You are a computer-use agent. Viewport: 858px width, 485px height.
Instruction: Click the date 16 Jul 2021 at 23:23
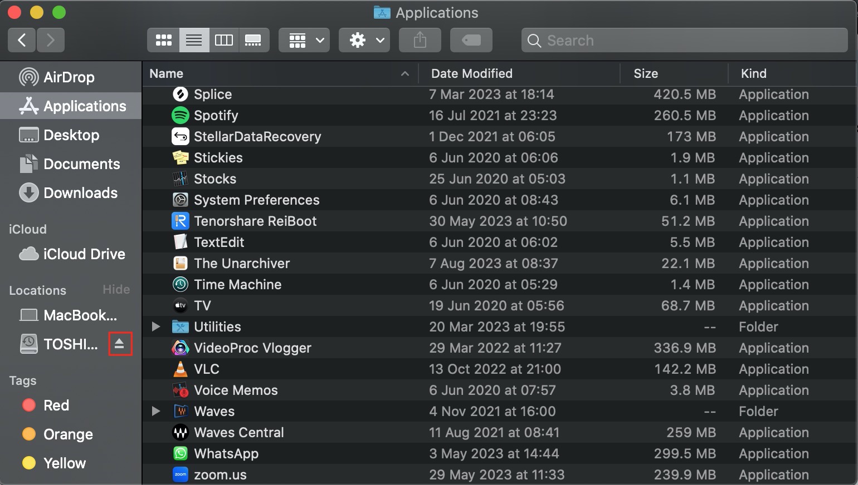[x=493, y=115]
